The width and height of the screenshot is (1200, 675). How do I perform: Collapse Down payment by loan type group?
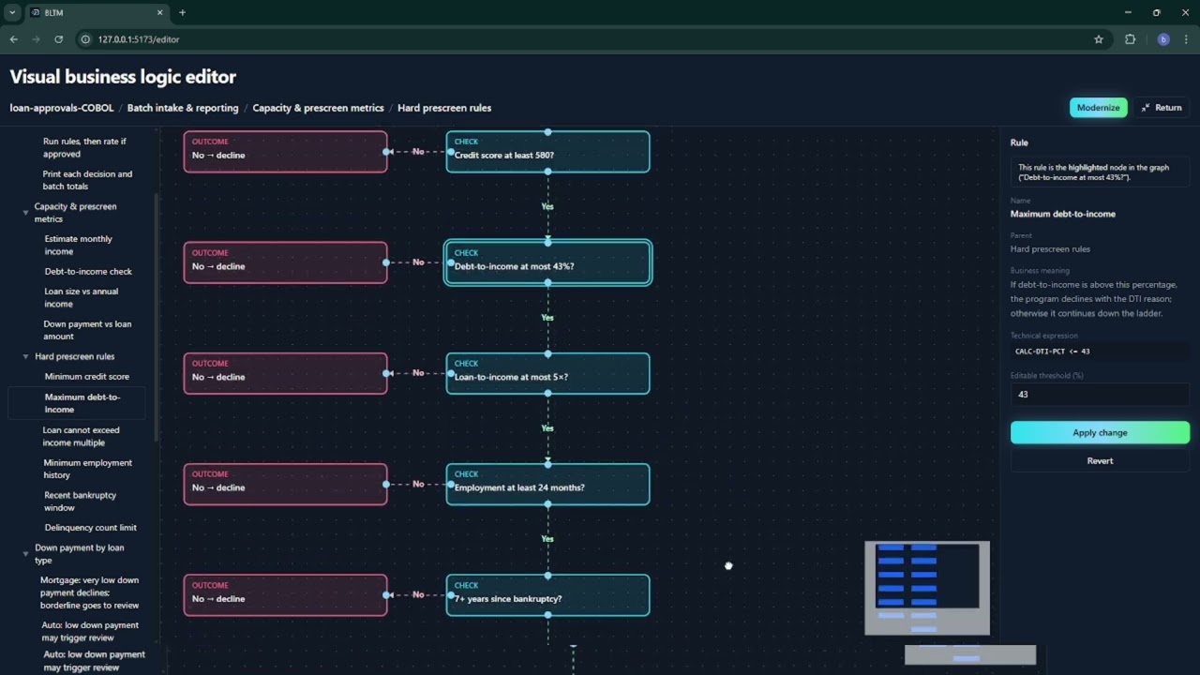pyautogui.click(x=25, y=554)
